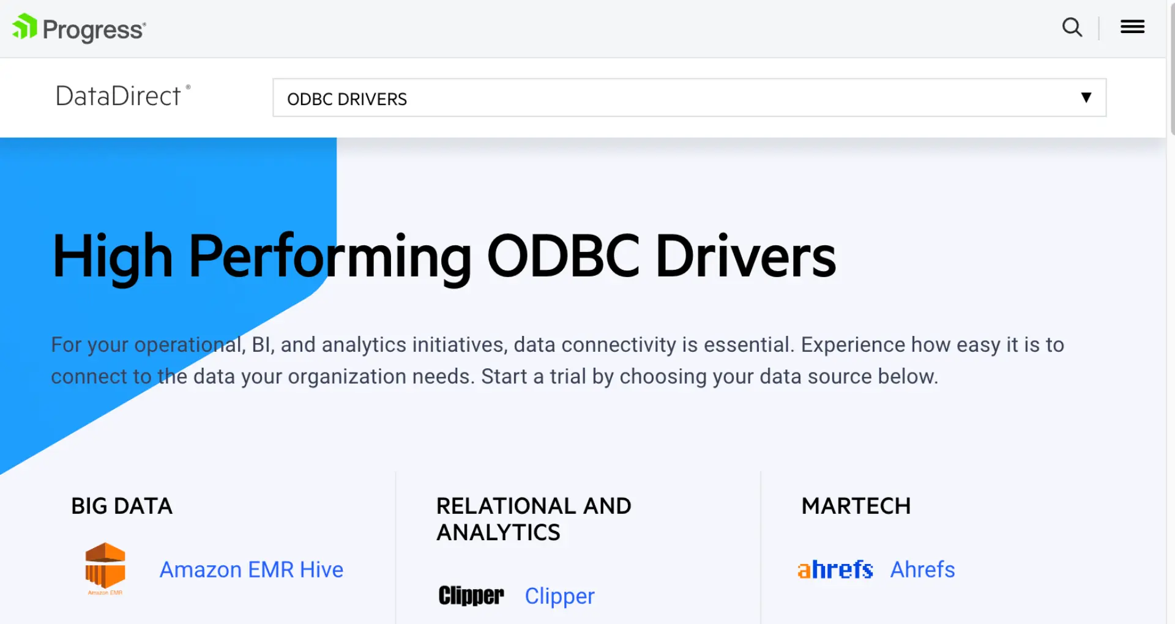Image resolution: width=1175 pixels, height=624 pixels.
Task: Open the search magnifier icon
Action: point(1072,28)
